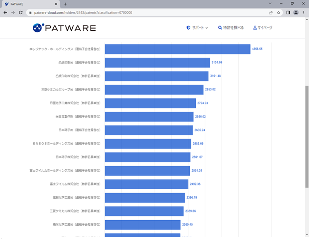Go to マイページ account page
The height and width of the screenshot is (239, 309).
pyautogui.click(x=263, y=28)
